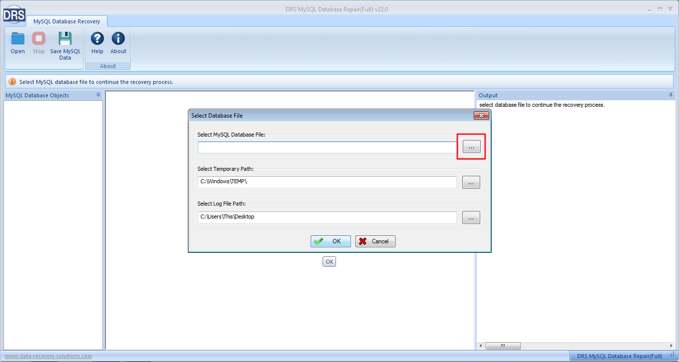The image size is (679, 362).
Task: Click the Open folder icon in the ribbon
Action: click(x=18, y=39)
